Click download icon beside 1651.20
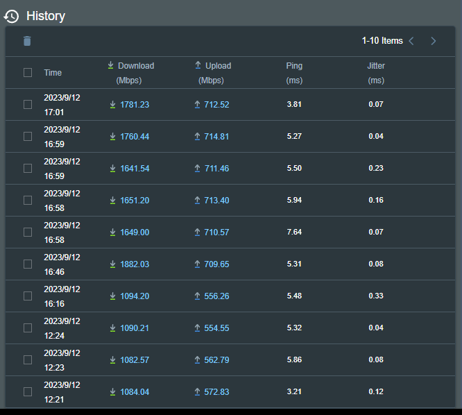 tap(112, 201)
